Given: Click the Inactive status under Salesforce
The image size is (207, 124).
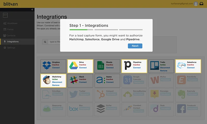Looking at the screenshot, I should 191,65.
